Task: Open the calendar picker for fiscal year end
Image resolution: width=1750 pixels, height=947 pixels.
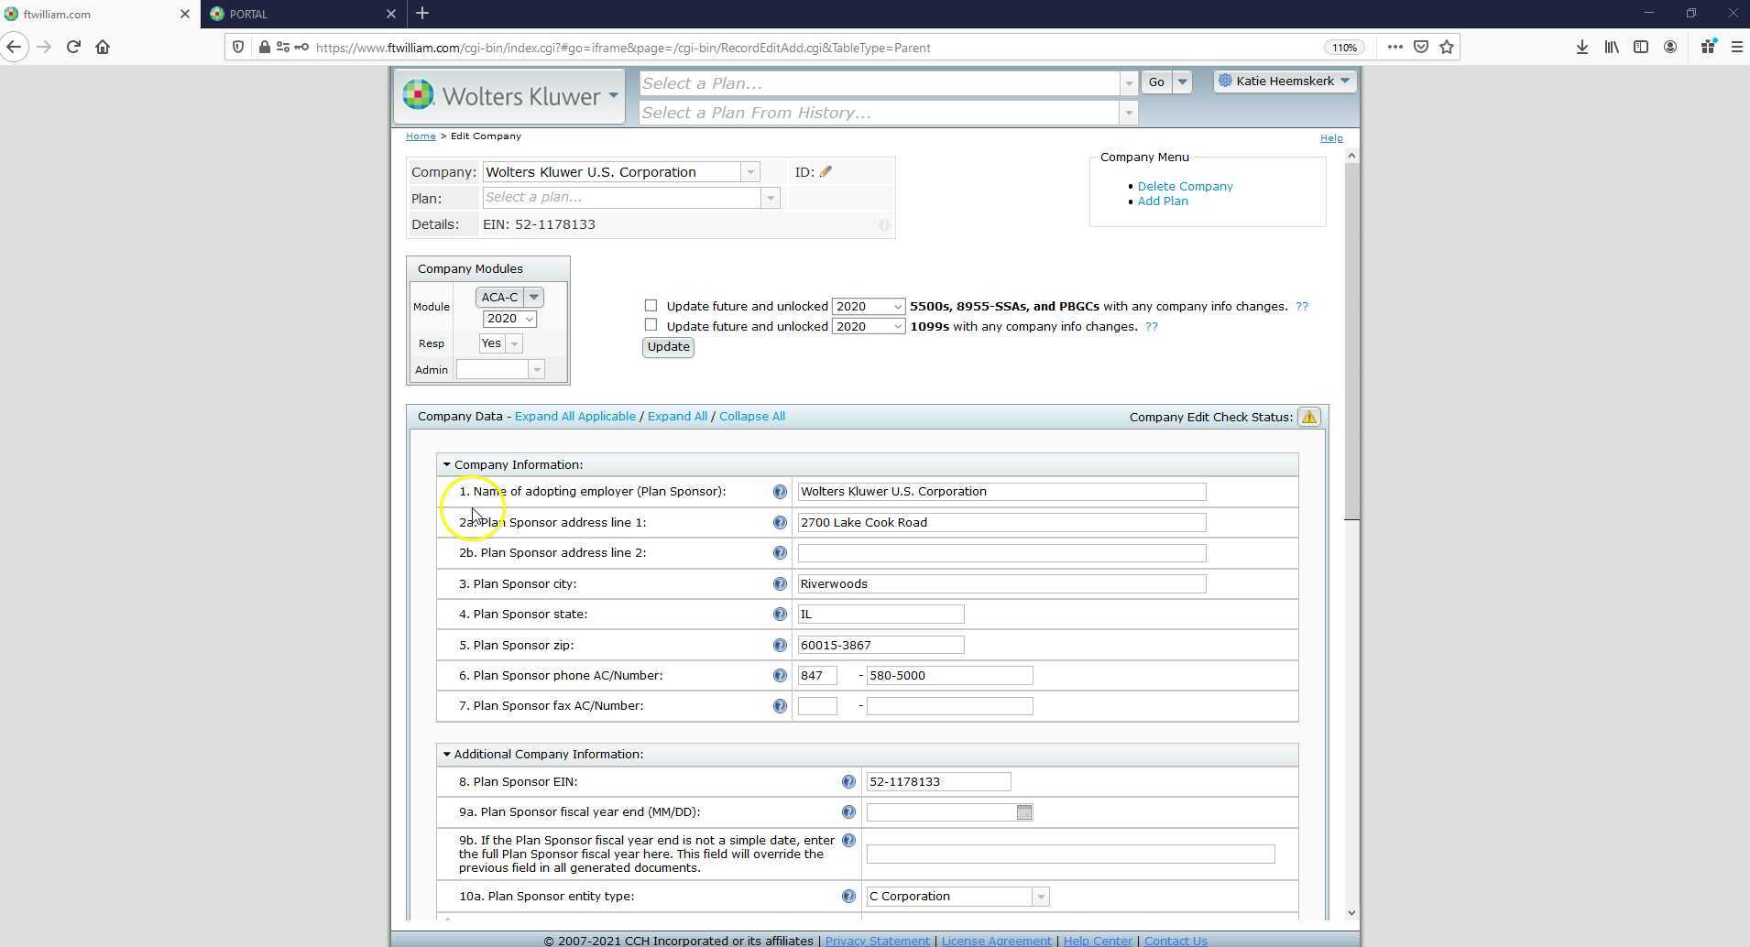Action: 1023,811
